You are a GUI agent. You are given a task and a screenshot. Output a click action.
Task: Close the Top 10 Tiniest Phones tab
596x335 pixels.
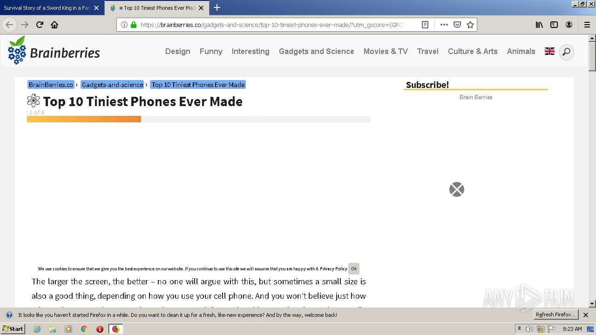click(201, 8)
